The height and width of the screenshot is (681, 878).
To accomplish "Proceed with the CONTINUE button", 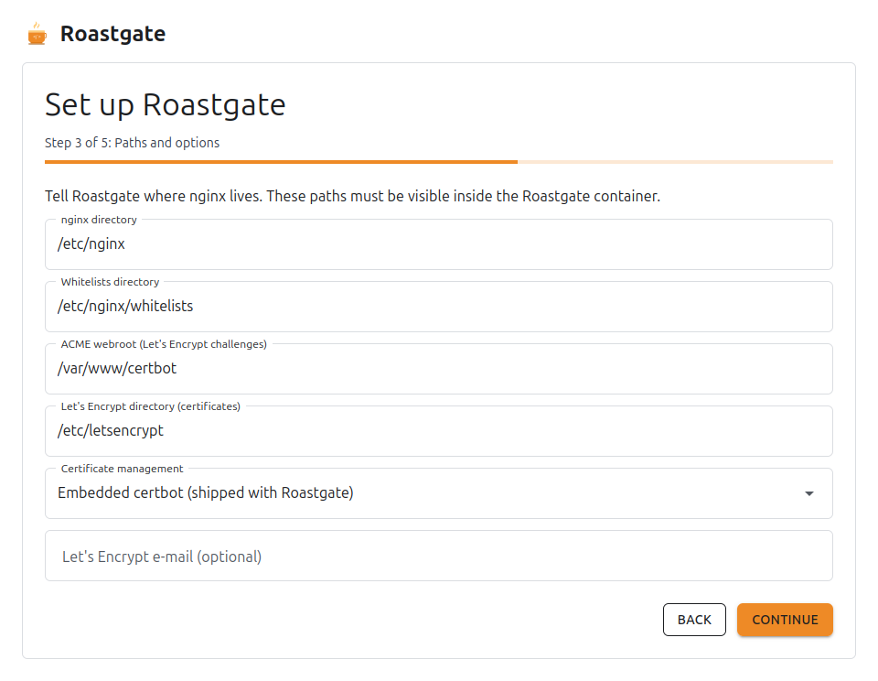I will tap(785, 620).
